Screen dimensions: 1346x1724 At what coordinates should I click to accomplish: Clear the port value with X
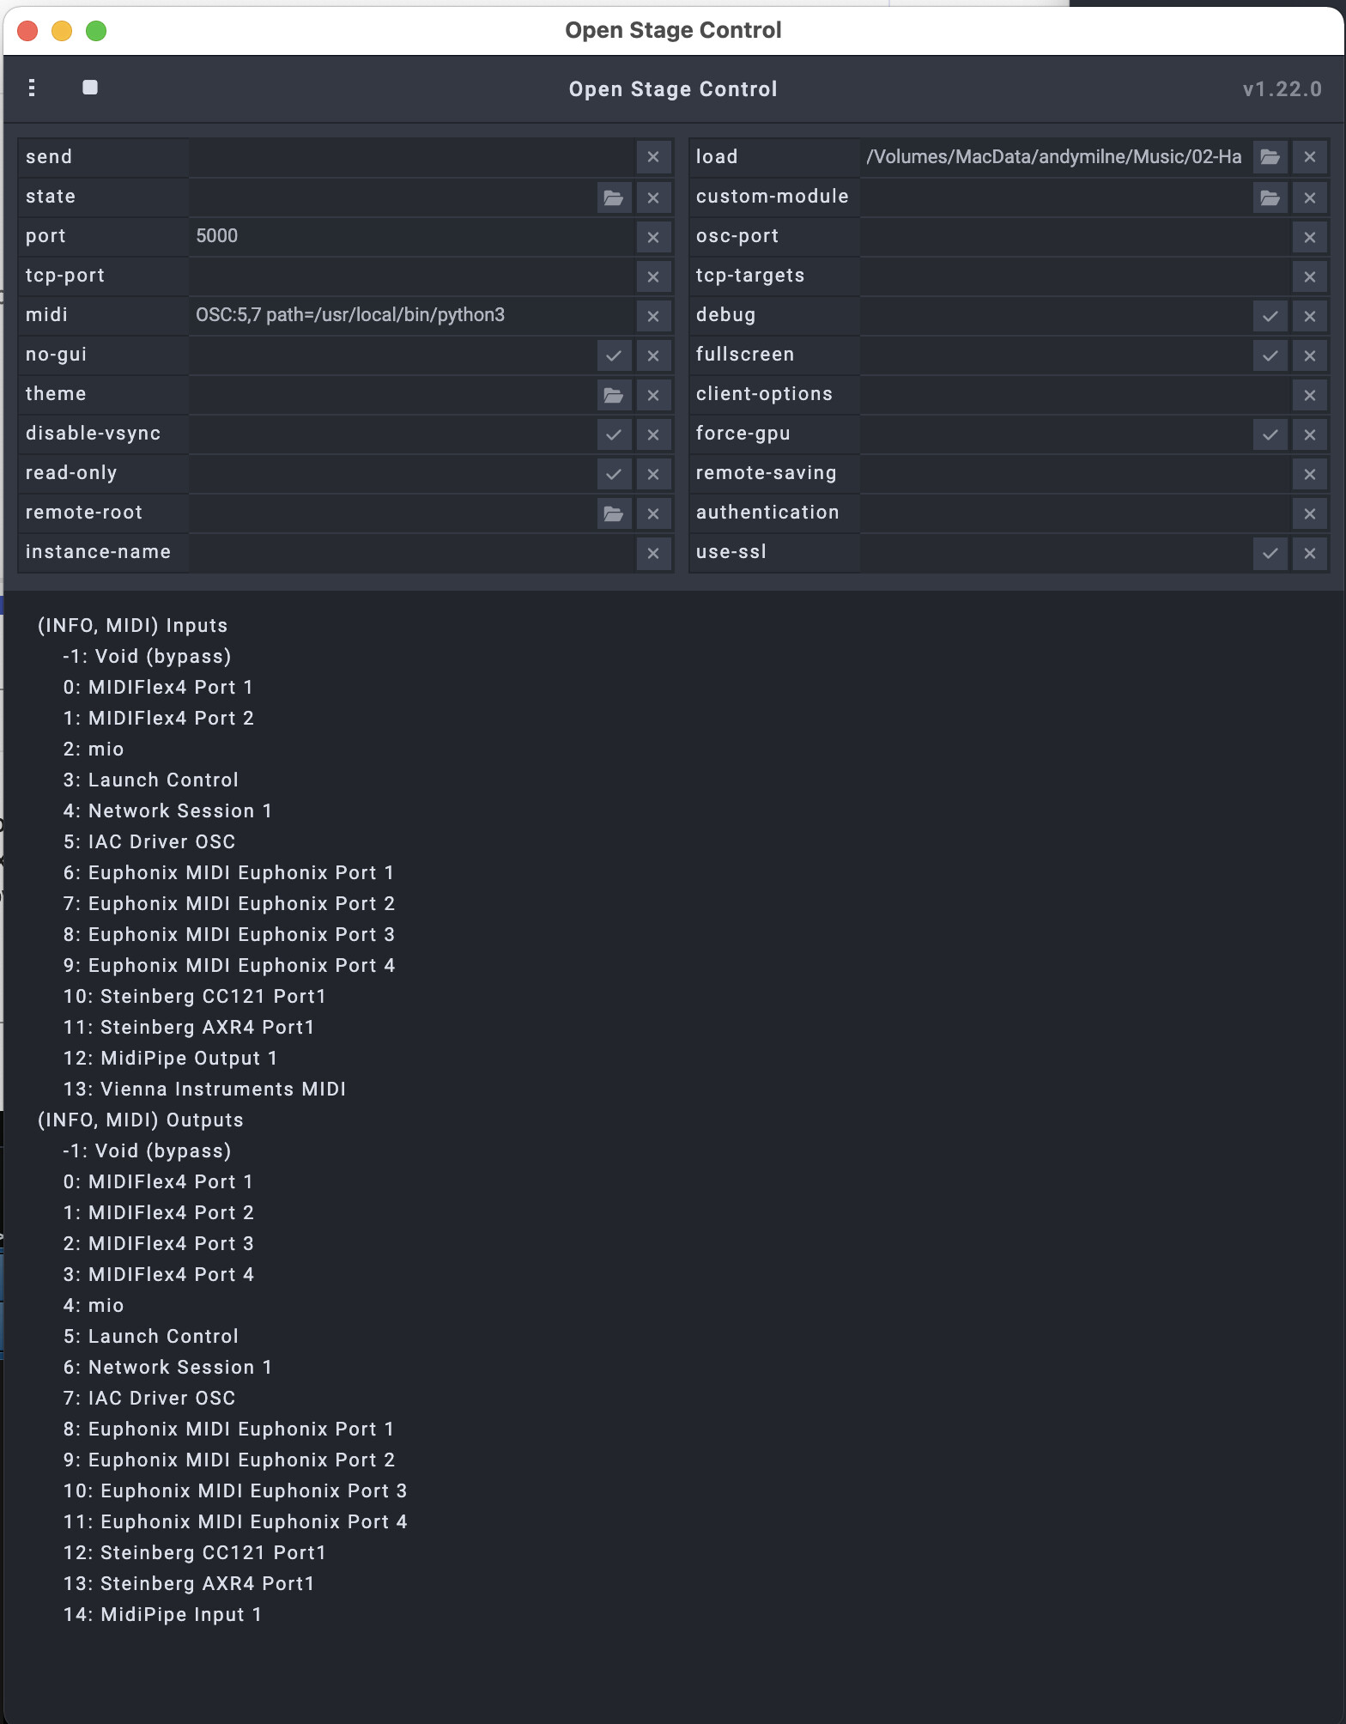pyautogui.click(x=653, y=237)
